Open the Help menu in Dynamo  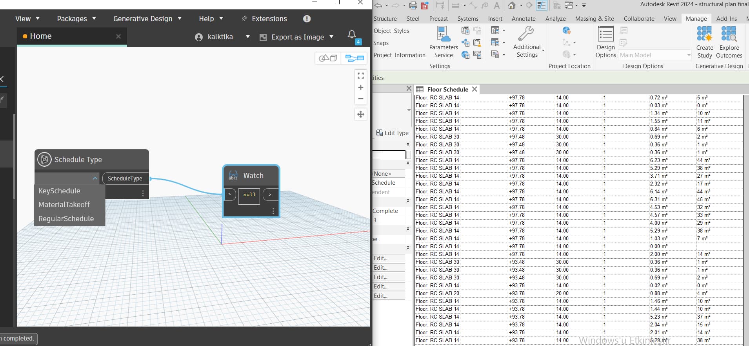[x=211, y=19]
